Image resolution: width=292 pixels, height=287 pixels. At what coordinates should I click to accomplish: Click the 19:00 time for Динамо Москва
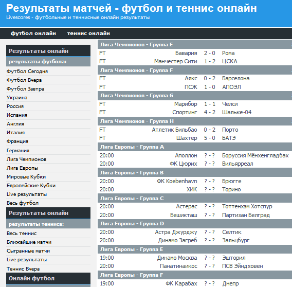107,258
